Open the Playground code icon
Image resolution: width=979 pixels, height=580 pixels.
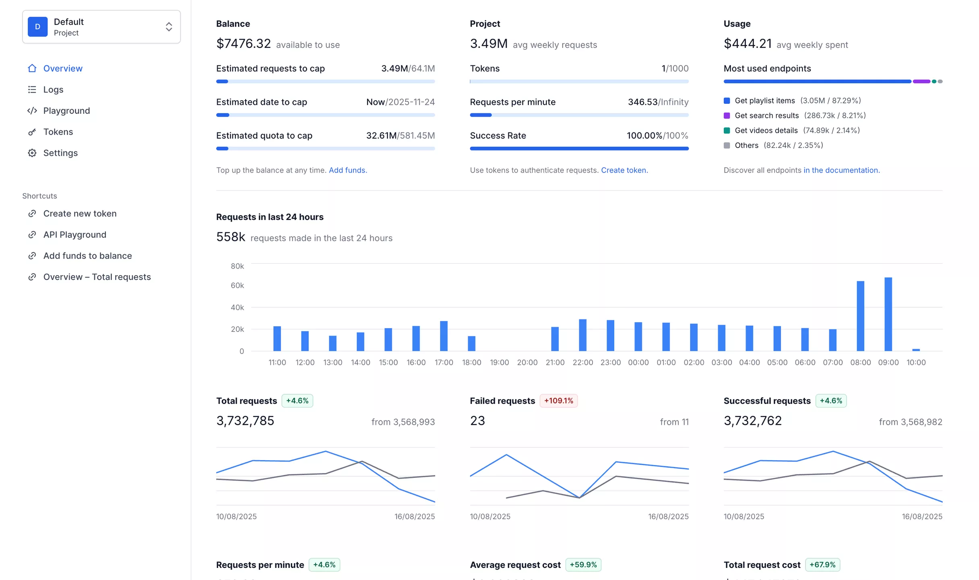(x=33, y=111)
